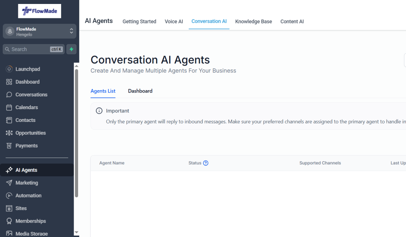Switch to the Voice AI tab

pyautogui.click(x=174, y=21)
